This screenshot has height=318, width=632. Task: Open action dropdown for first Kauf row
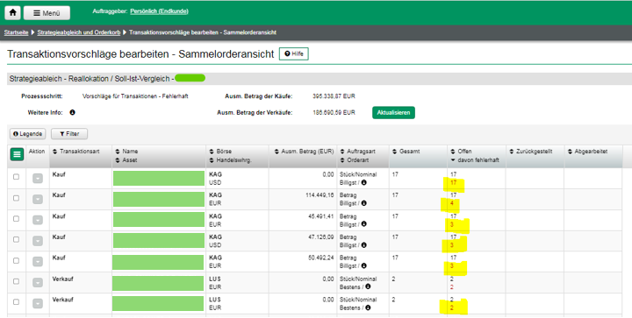38,178
